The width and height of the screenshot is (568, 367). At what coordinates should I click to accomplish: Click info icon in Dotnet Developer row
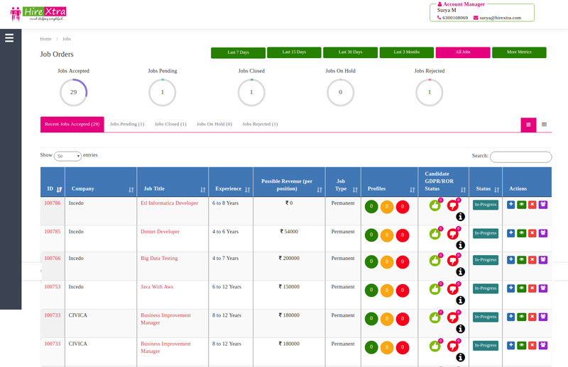click(460, 245)
